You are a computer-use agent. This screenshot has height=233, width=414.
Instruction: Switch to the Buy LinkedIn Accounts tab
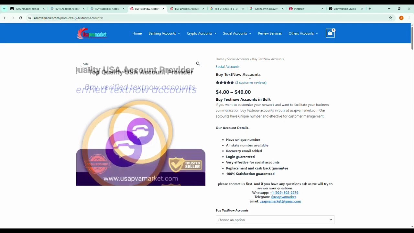[187, 9]
